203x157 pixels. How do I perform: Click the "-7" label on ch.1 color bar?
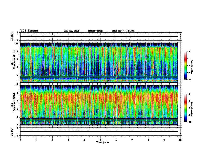point(189,59)
